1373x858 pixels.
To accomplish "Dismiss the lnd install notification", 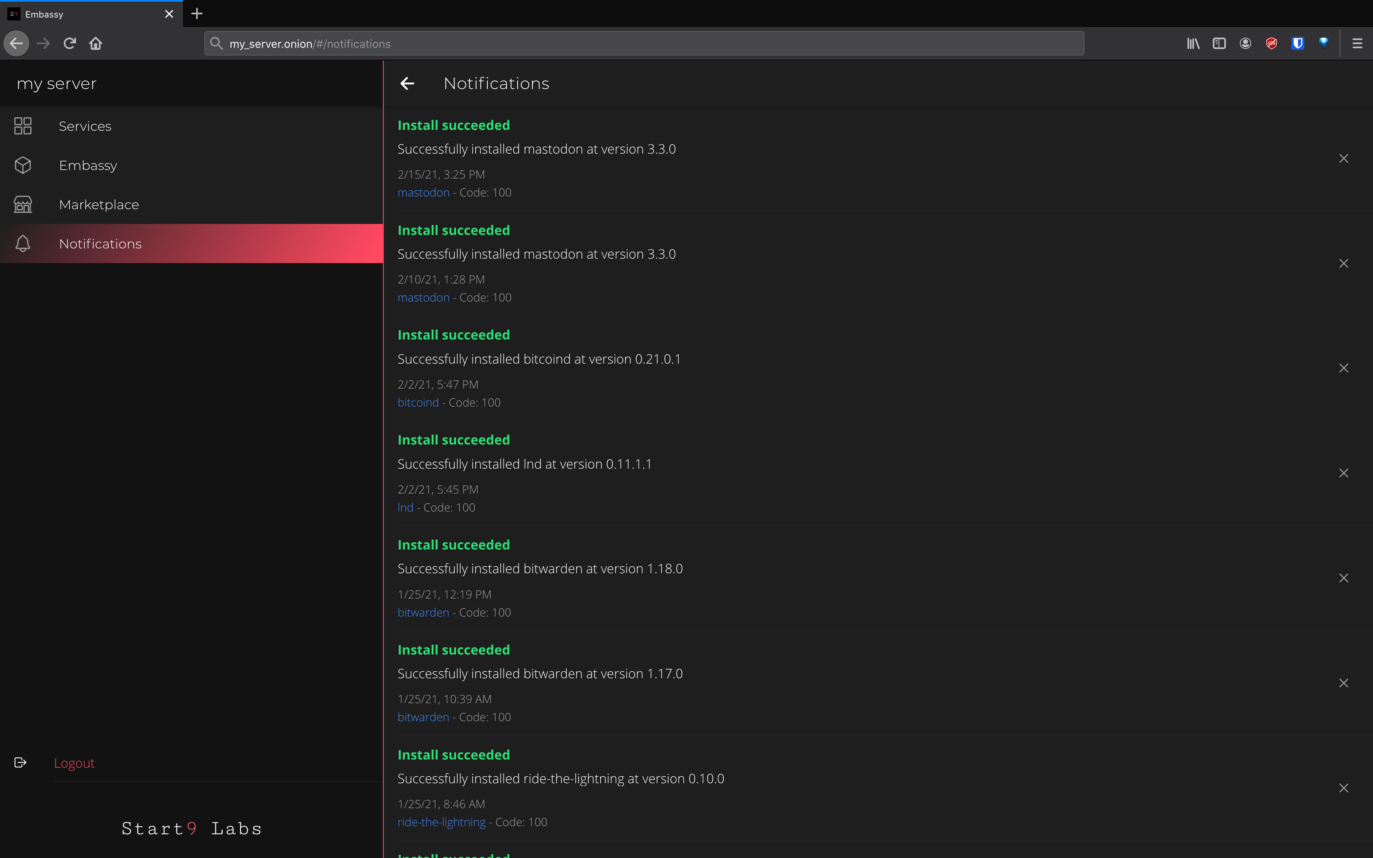I will click(1344, 473).
